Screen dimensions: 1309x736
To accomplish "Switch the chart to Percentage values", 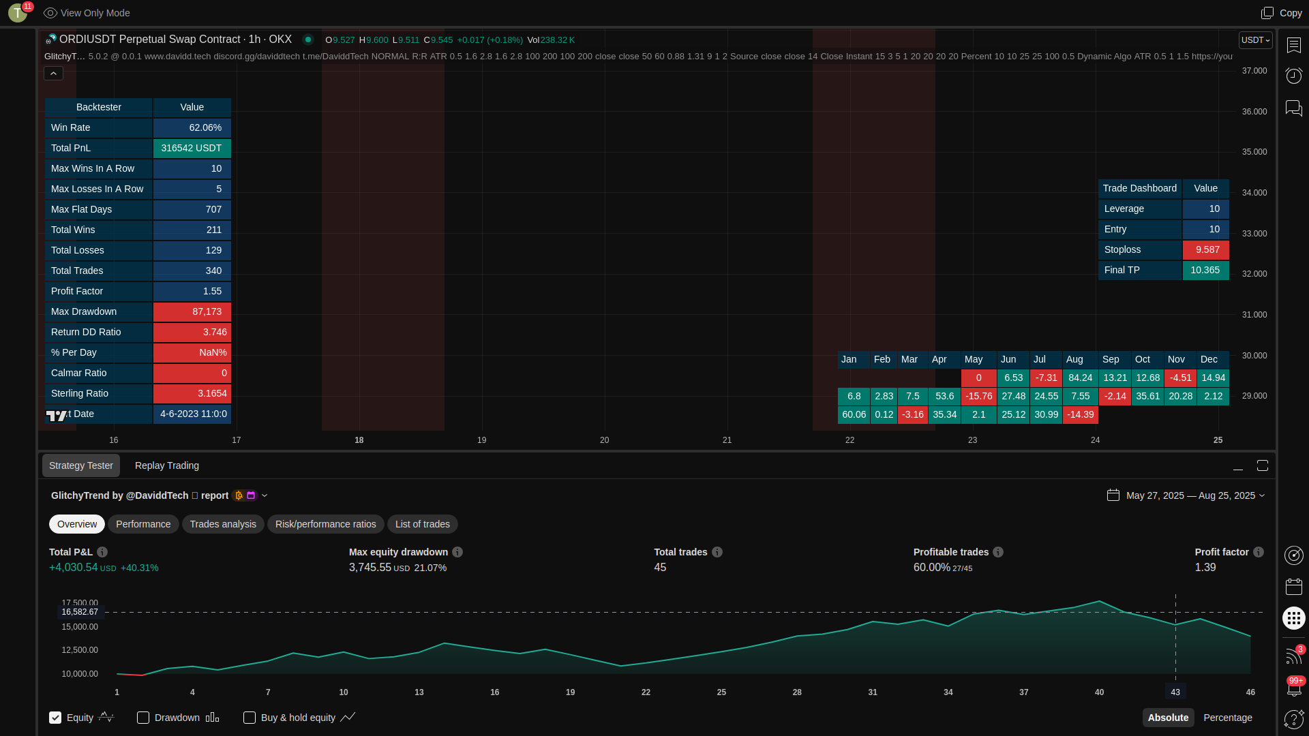I will (1228, 718).
